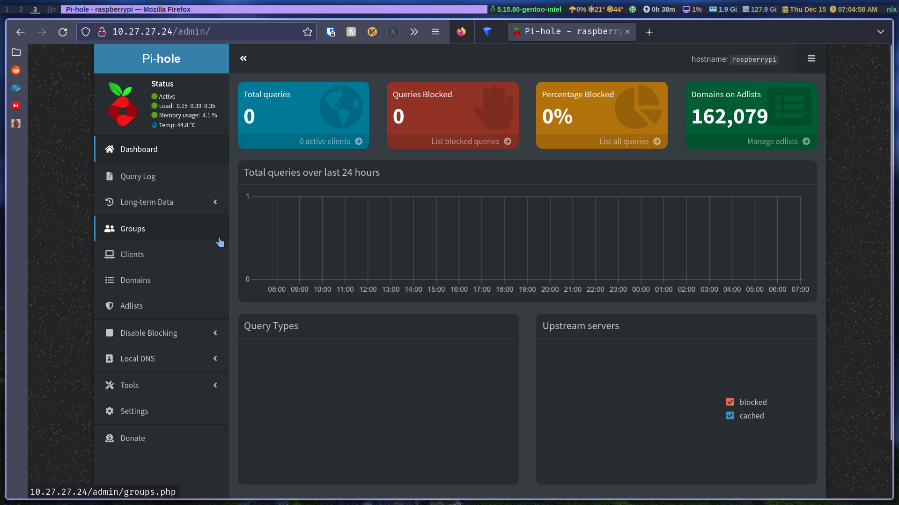The width and height of the screenshot is (899, 505).
Task: Open the Query Log section
Action: tap(138, 176)
